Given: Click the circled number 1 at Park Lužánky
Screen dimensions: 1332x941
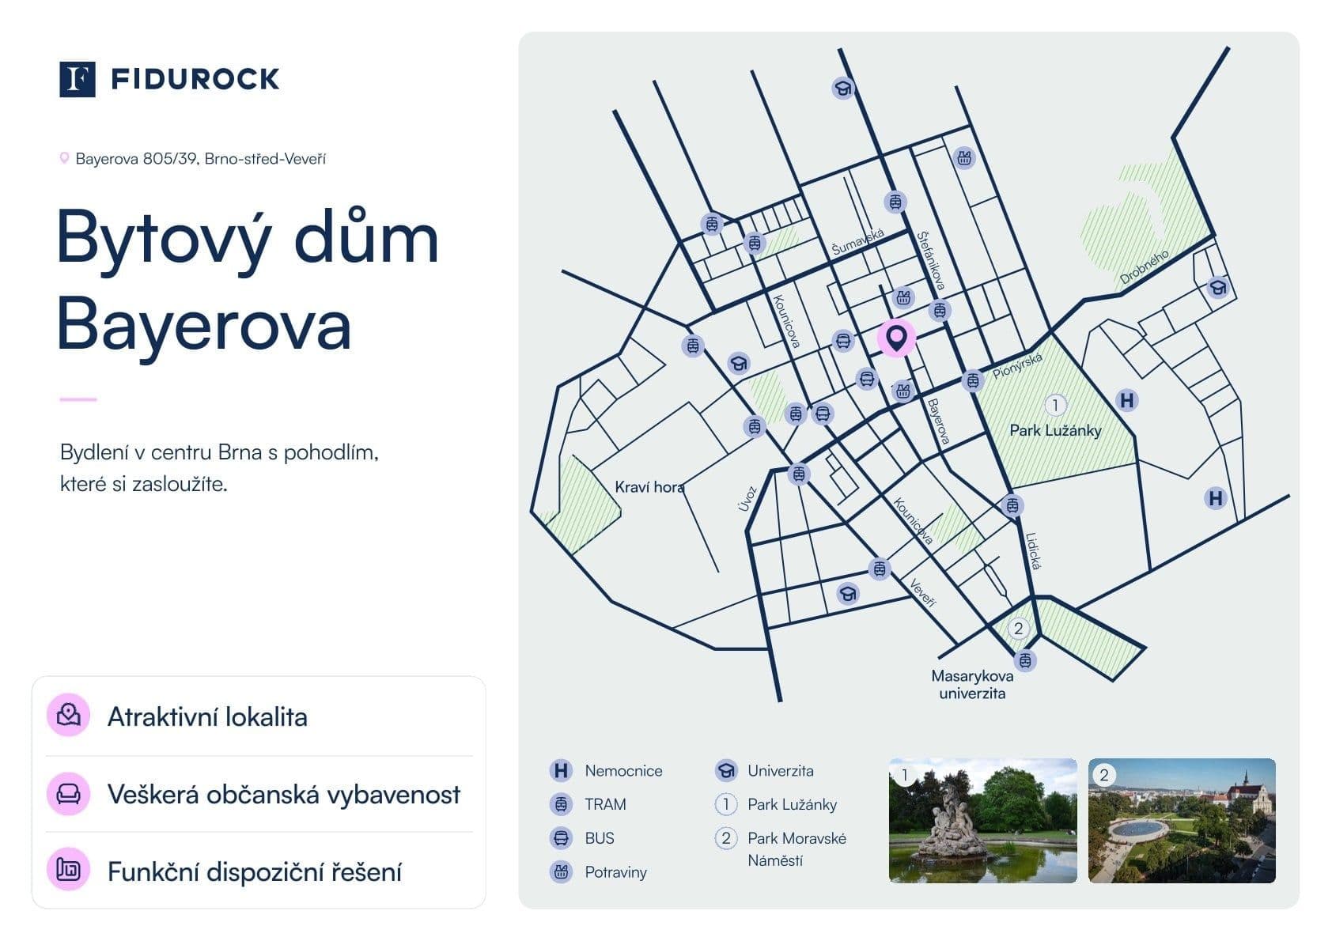Looking at the screenshot, I should click(1058, 404).
